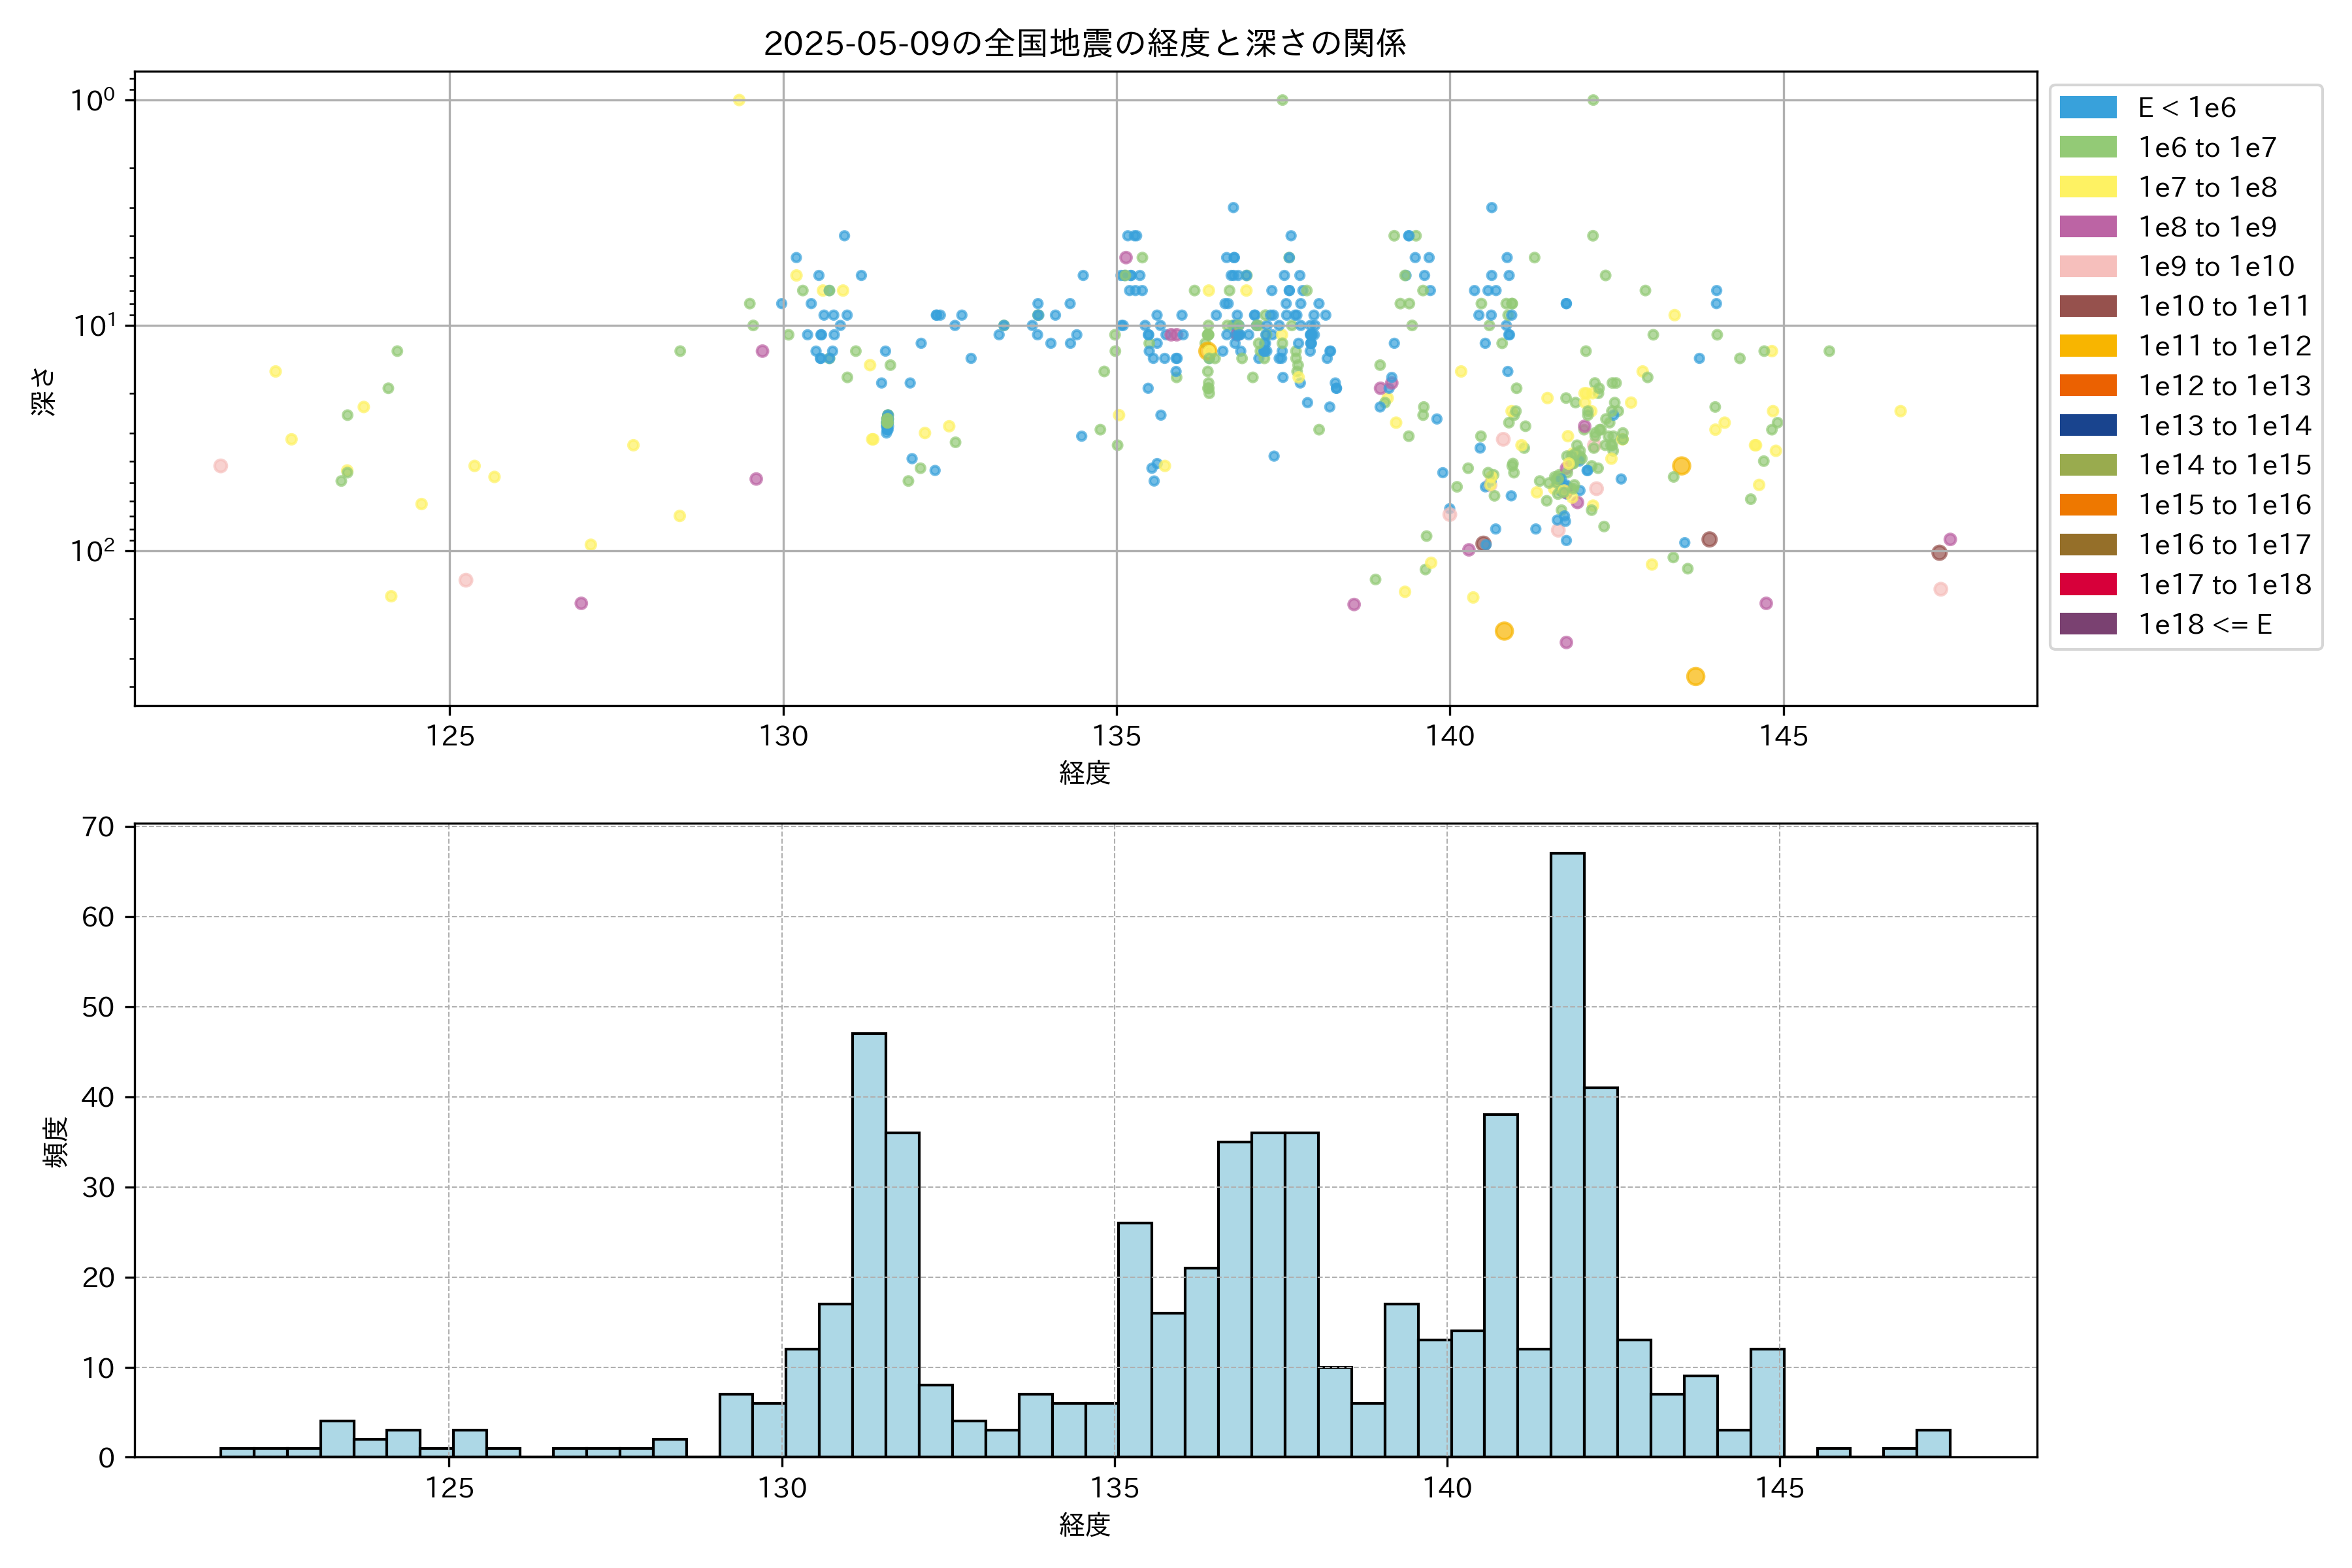Click the 深さ y-axis label

point(44,391)
